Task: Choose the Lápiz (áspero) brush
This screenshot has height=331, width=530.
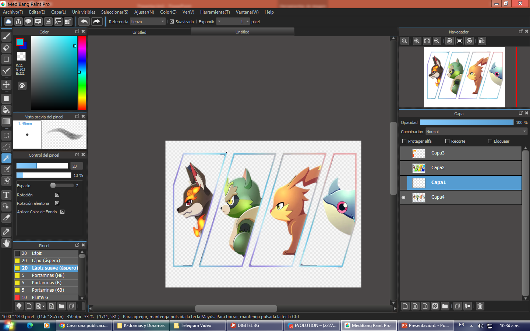Action: [46, 261]
